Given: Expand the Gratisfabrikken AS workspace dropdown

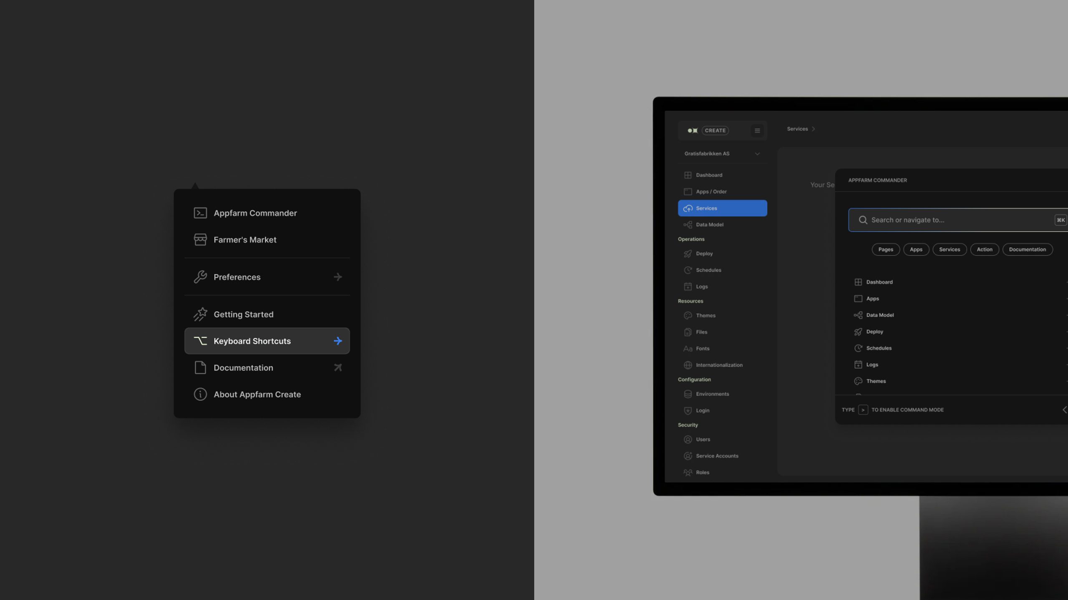Looking at the screenshot, I should tap(757, 154).
